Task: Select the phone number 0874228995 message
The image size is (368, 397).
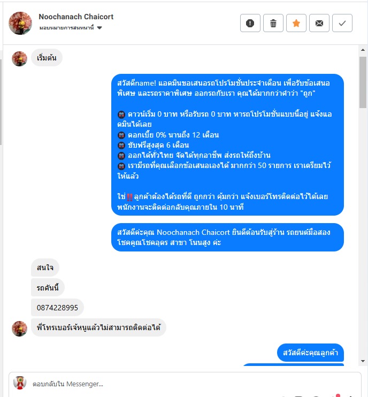Action: 57,307
